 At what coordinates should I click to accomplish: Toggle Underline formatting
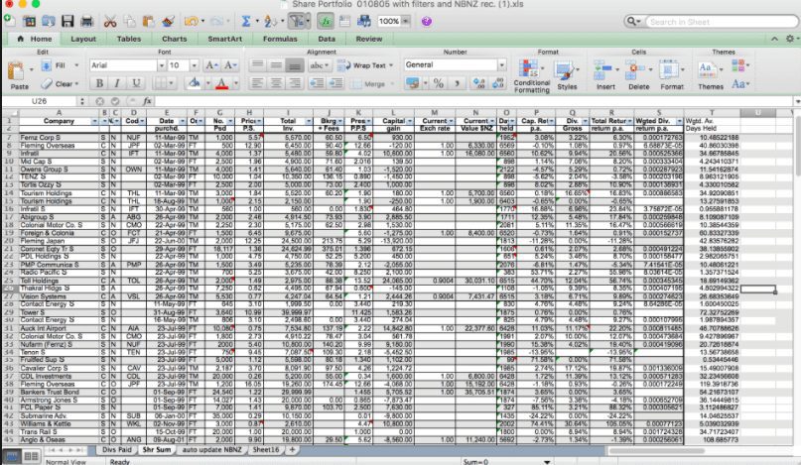pos(136,83)
